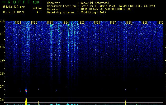Image resolution: width=166 pixels, height=105 pixels.
Task: Click the 1.1 kHz frequency label
Action: pyautogui.click(x=2, y=34)
